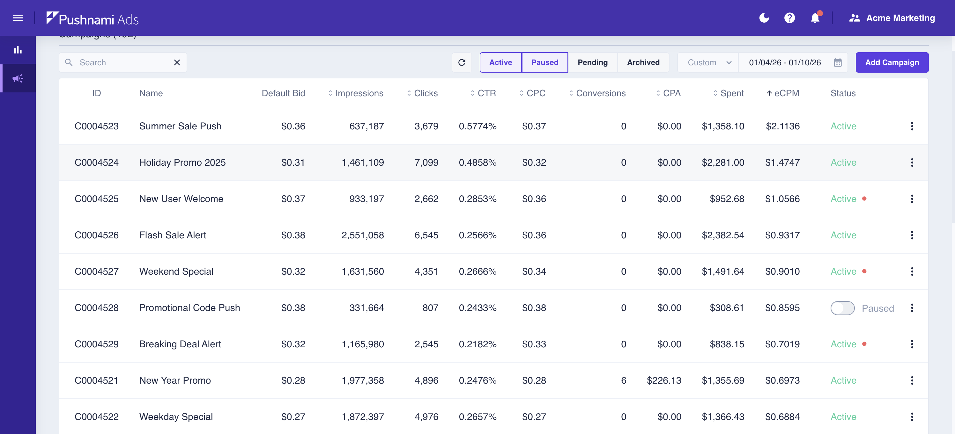Open the analytics bar chart sidebar icon
Viewport: 955px width, 434px height.
pos(18,50)
